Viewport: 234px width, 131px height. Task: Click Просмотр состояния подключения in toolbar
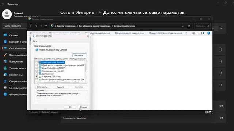point(165,33)
